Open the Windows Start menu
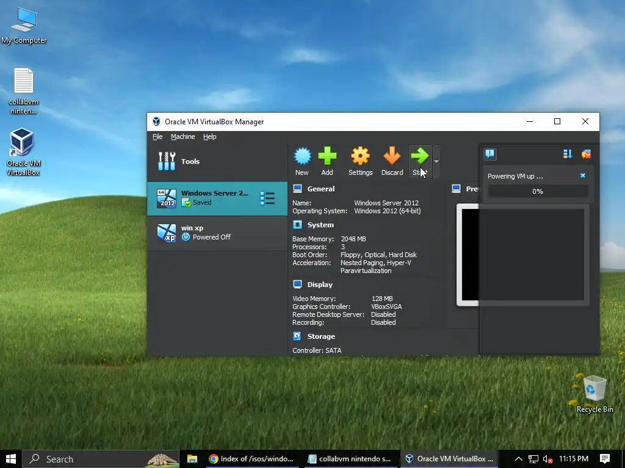Image resolution: width=625 pixels, height=468 pixels. point(11,459)
